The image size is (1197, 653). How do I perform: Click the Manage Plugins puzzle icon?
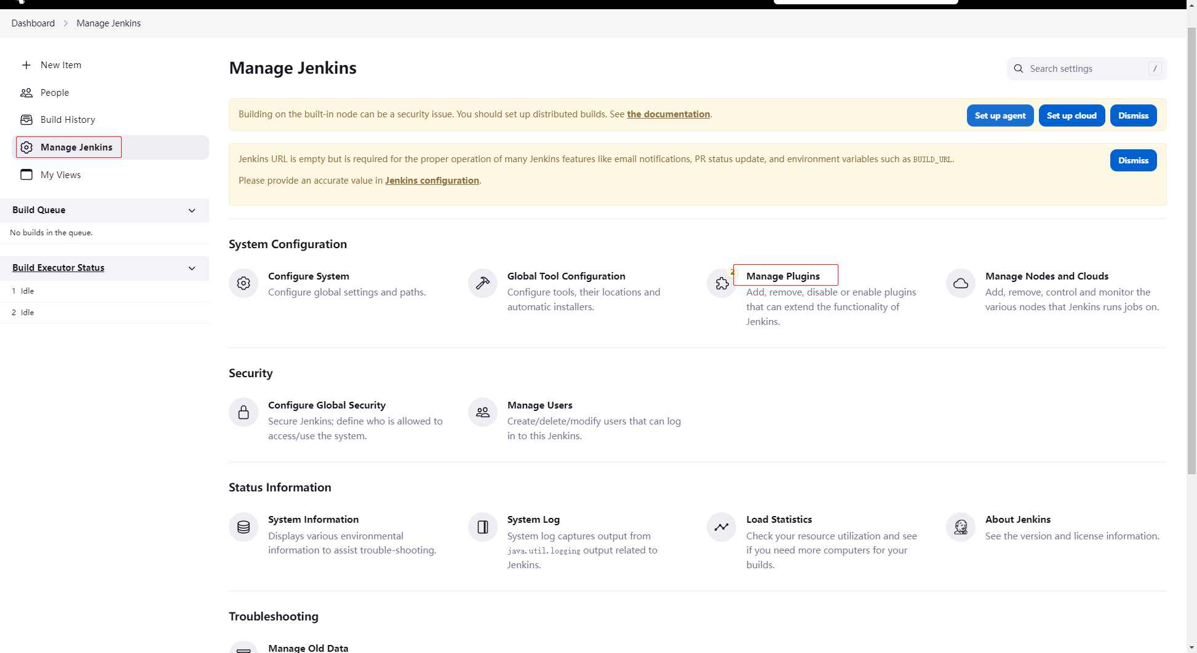[x=722, y=283]
